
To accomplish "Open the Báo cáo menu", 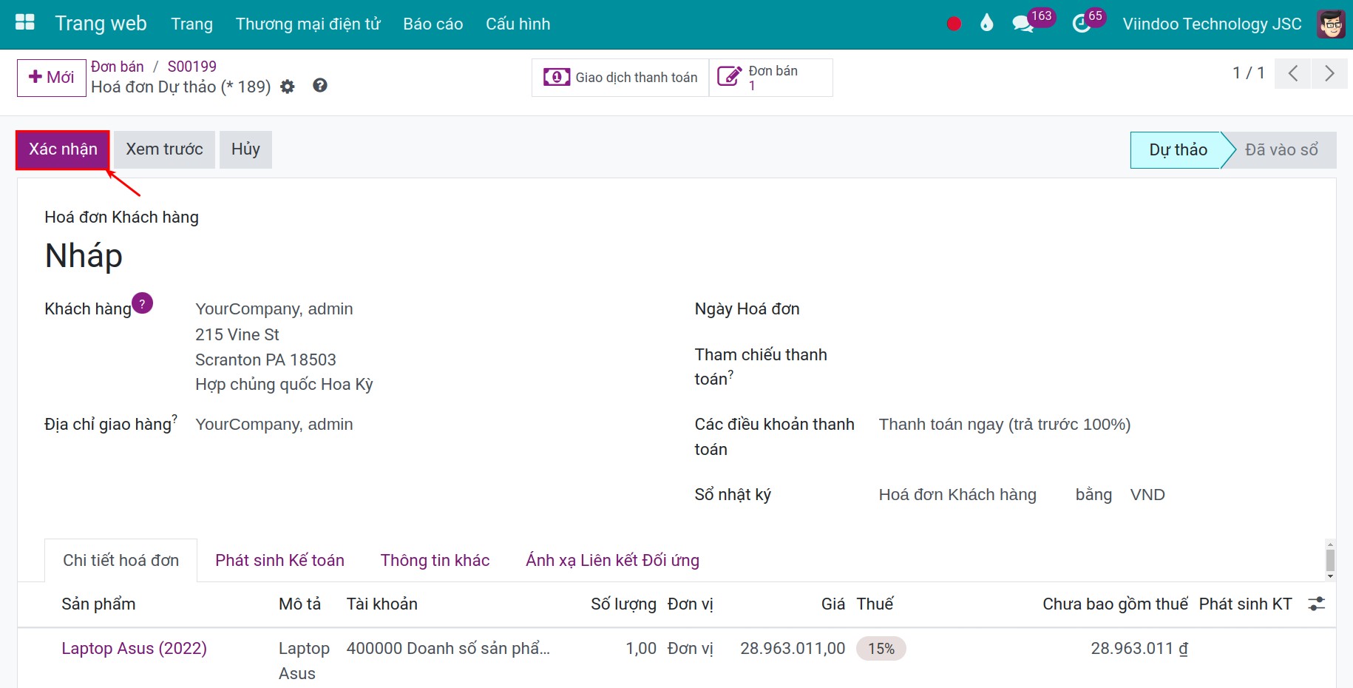I will pyautogui.click(x=433, y=24).
